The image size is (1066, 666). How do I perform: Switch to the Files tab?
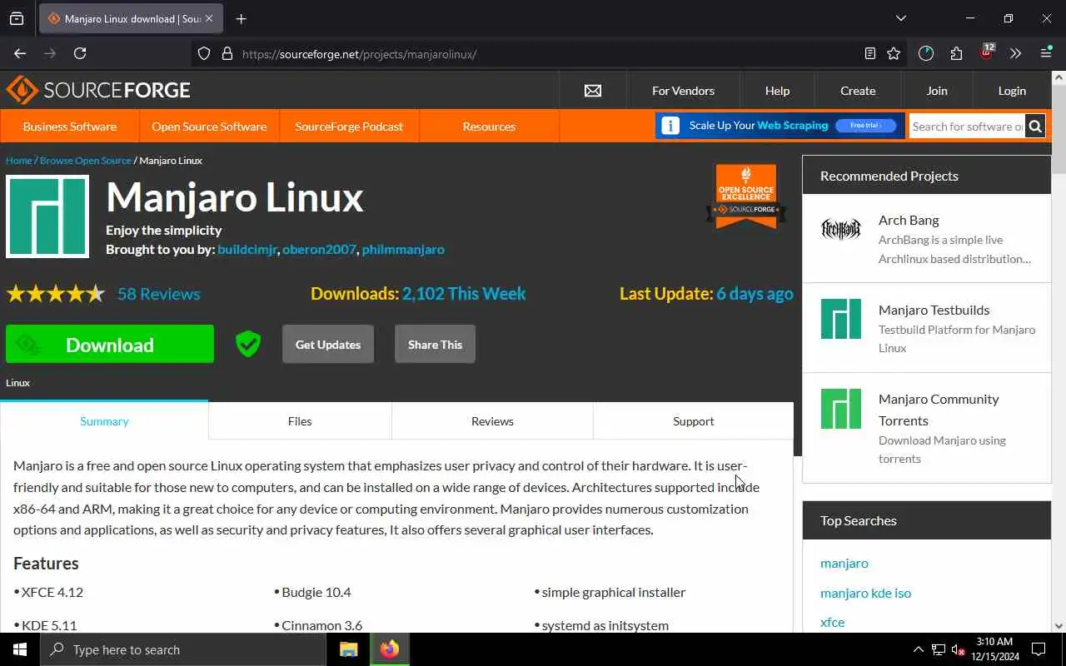coord(300,421)
